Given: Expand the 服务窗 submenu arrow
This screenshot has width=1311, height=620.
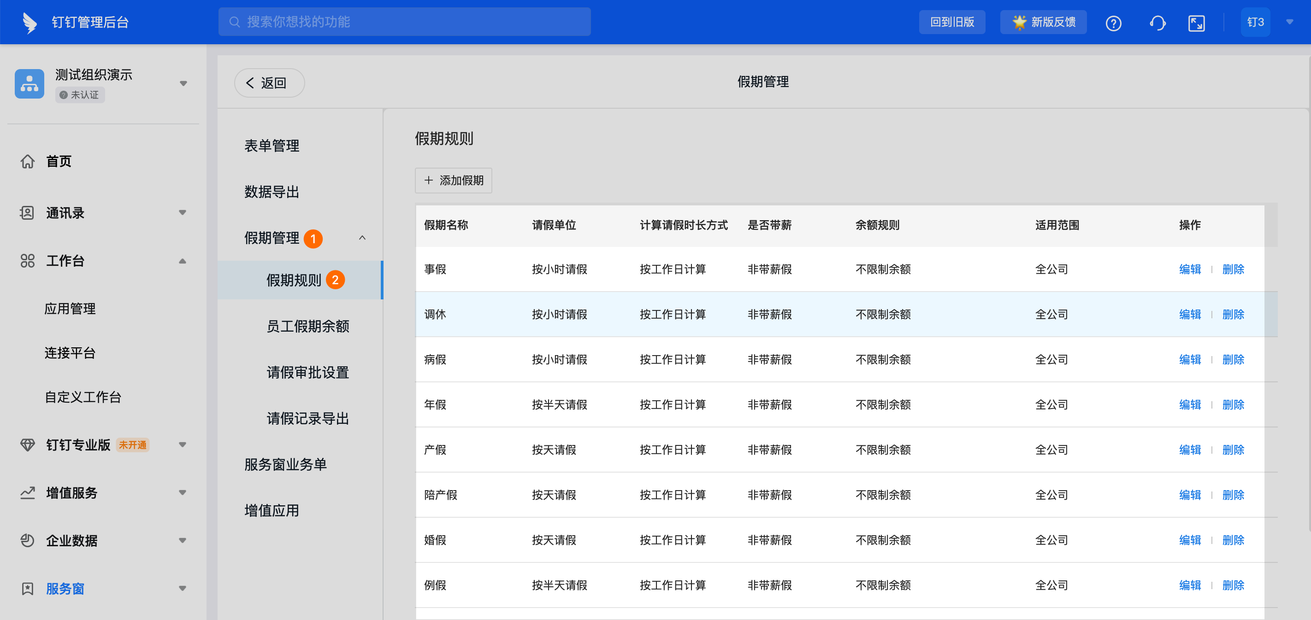Looking at the screenshot, I should [x=182, y=589].
